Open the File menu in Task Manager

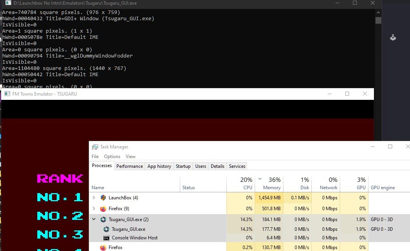tap(95, 157)
